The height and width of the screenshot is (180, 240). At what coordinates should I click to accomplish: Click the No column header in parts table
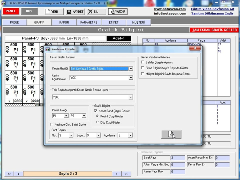(147, 40)
